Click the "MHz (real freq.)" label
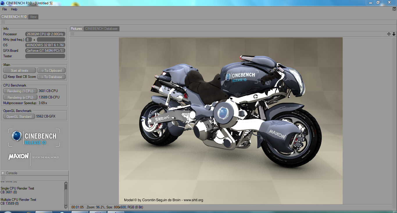 click(14, 40)
